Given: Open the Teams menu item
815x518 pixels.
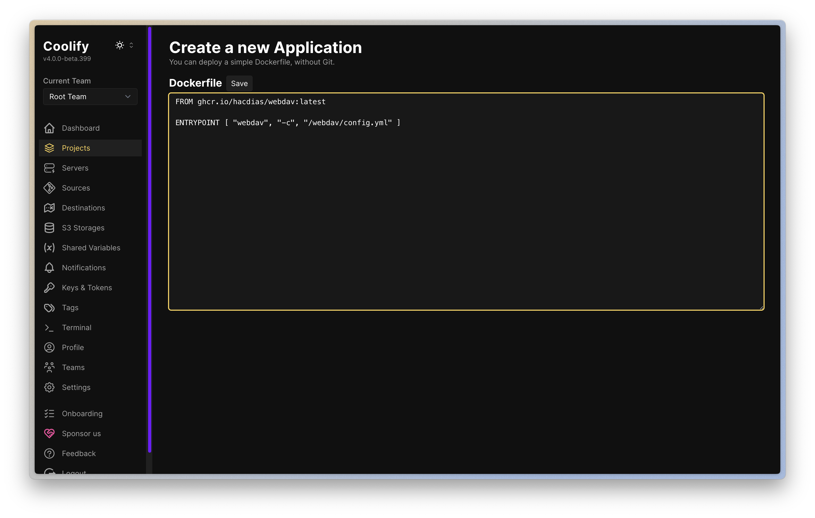Looking at the screenshot, I should tap(73, 367).
